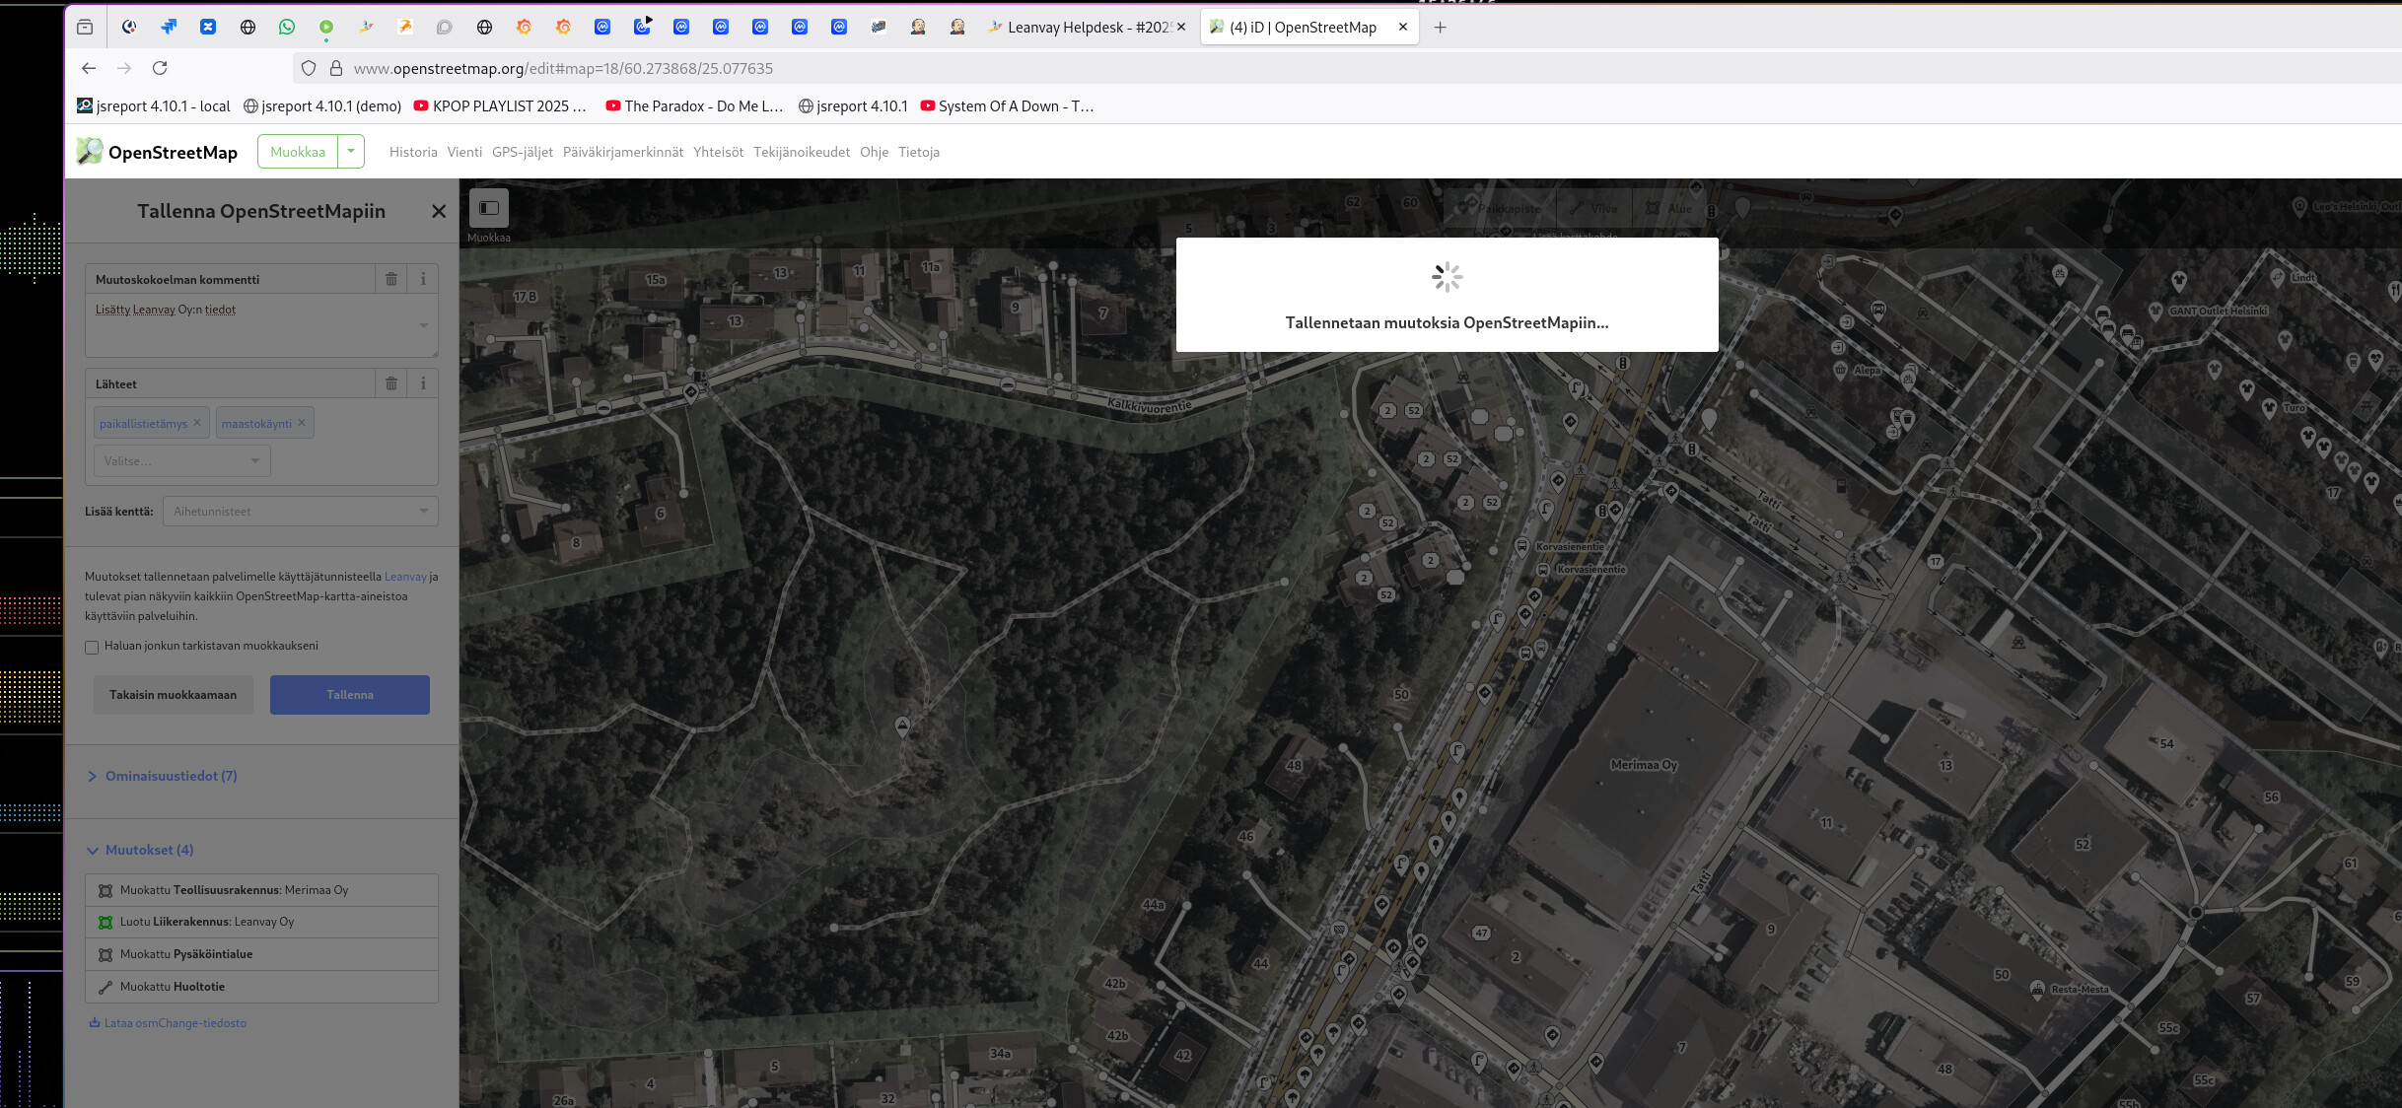The width and height of the screenshot is (2402, 1108).
Task: Reload the page with browser refresh icon
Action: 160,68
